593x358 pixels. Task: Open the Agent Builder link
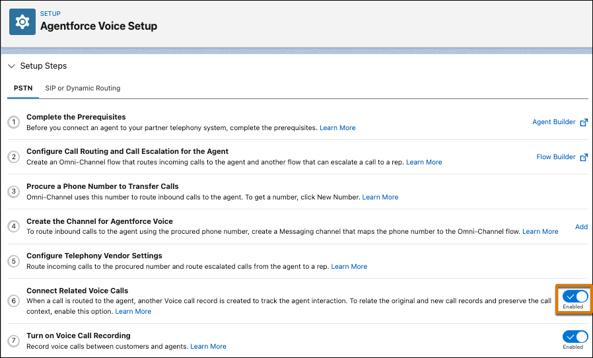553,122
